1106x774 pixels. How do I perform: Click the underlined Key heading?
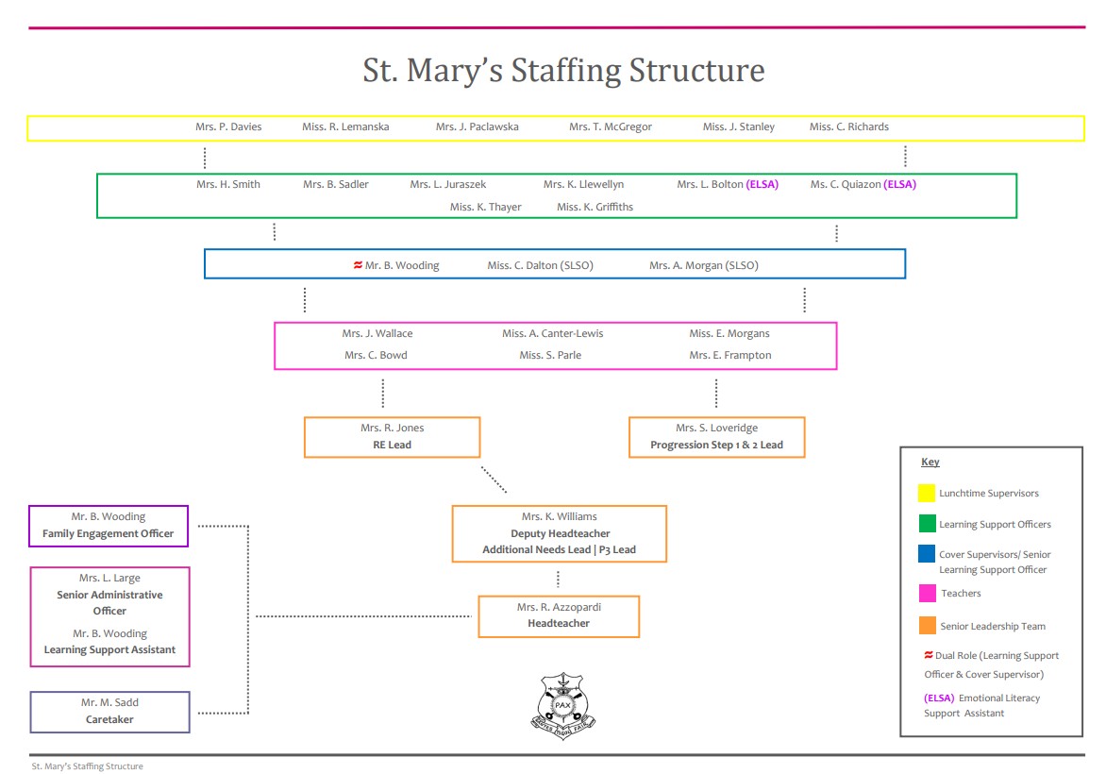930,463
